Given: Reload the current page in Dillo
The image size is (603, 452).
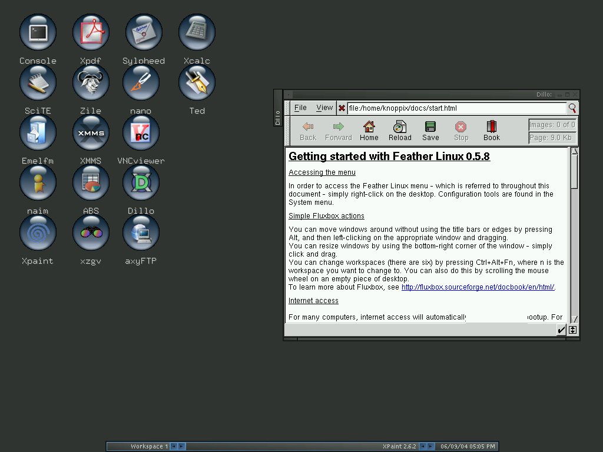Looking at the screenshot, I should coord(399,130).
